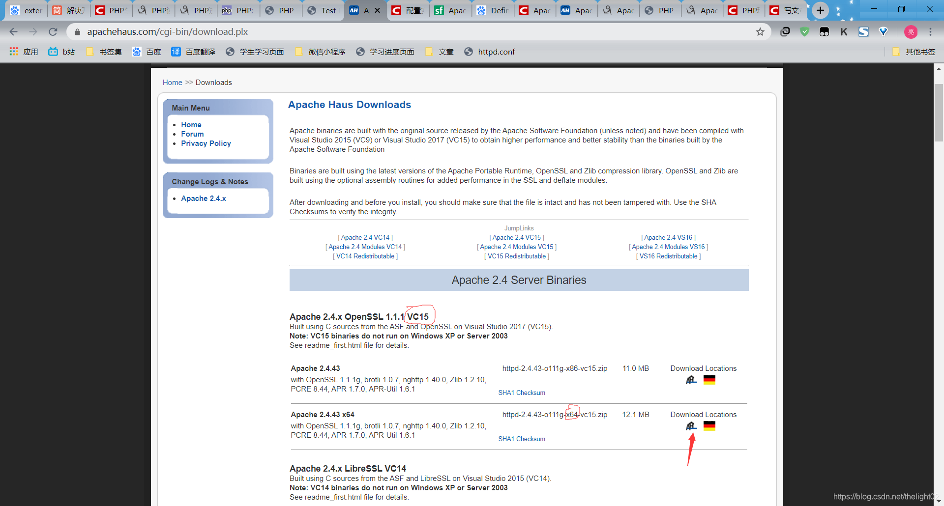Jump to Apache 2.4 Modules VS16

pyautogui.click(x=669, y=247)
